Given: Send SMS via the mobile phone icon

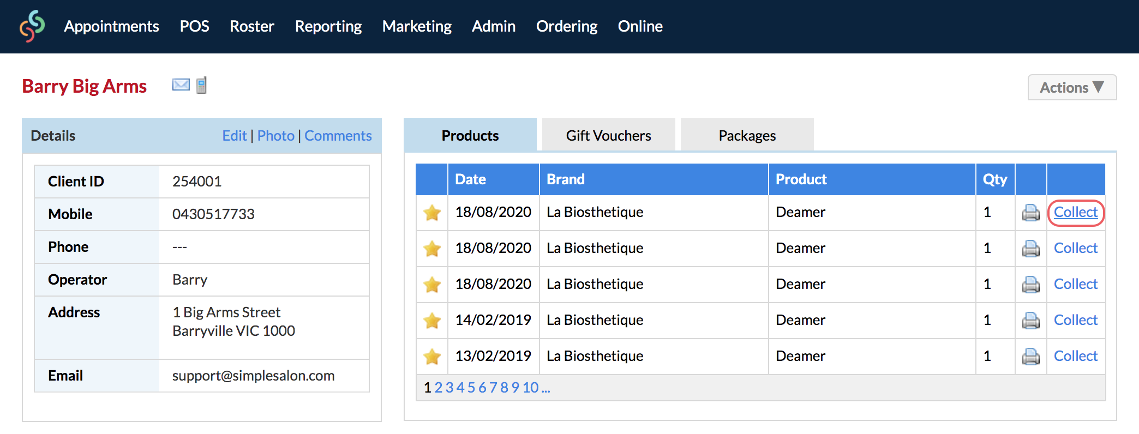Looking at the screenshot, I should 201,85.
